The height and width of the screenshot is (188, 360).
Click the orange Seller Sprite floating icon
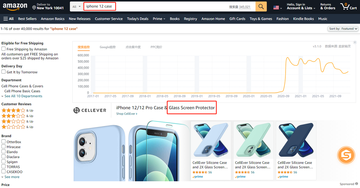346,155
